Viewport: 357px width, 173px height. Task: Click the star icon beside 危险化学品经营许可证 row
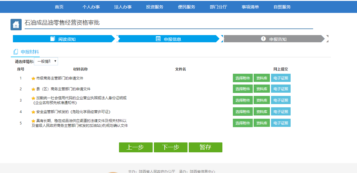pyautogui.click(x=33, y=112)
